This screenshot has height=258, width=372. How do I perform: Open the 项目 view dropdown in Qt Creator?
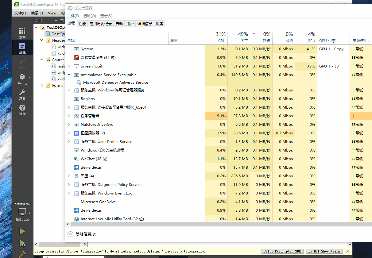pos(46,21)
